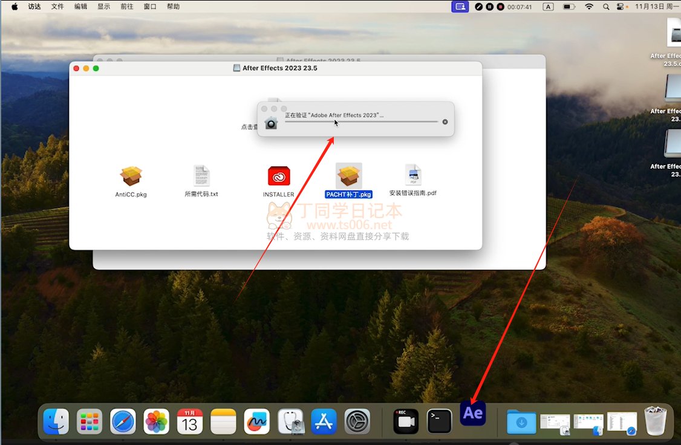This screenshot has height=445, width=681.
Task: Launch the Freeform app from Dock
Action: (256, 421)
